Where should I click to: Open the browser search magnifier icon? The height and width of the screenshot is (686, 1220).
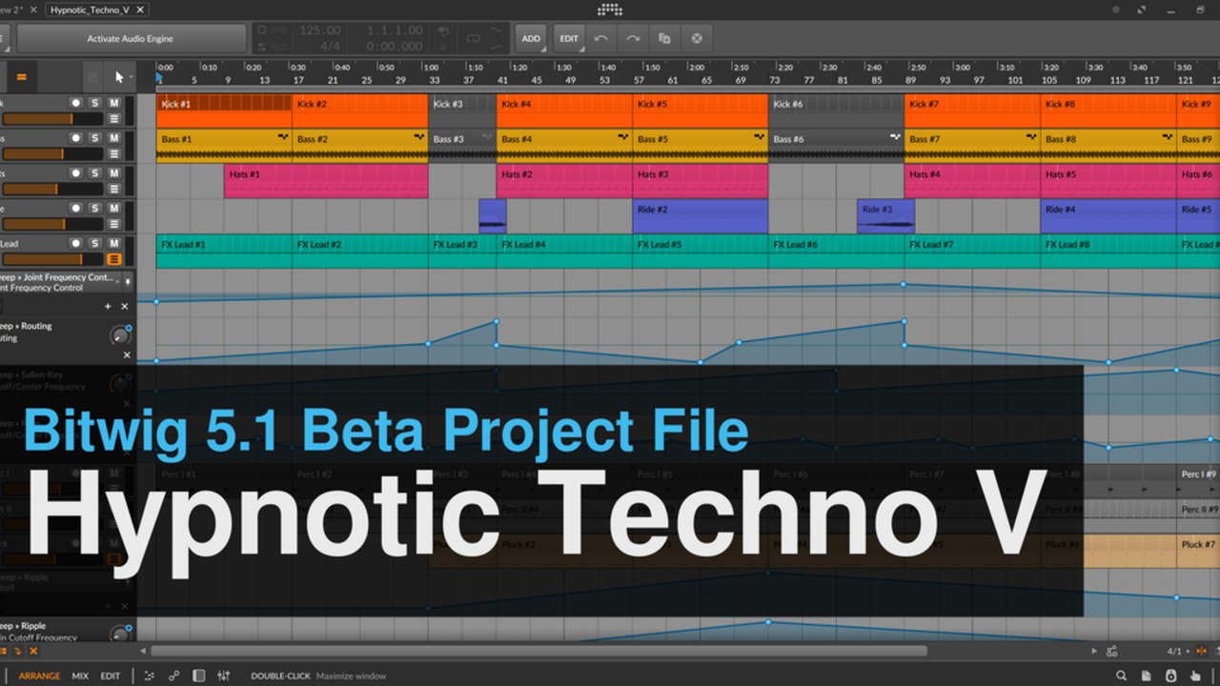tap(1122, 676)
